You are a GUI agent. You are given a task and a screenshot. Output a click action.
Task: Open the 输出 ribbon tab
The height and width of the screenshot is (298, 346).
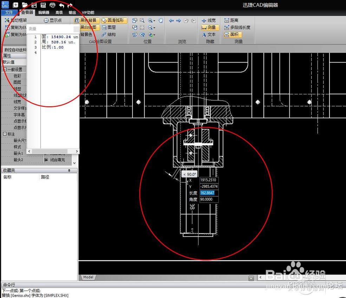[72, 12]
